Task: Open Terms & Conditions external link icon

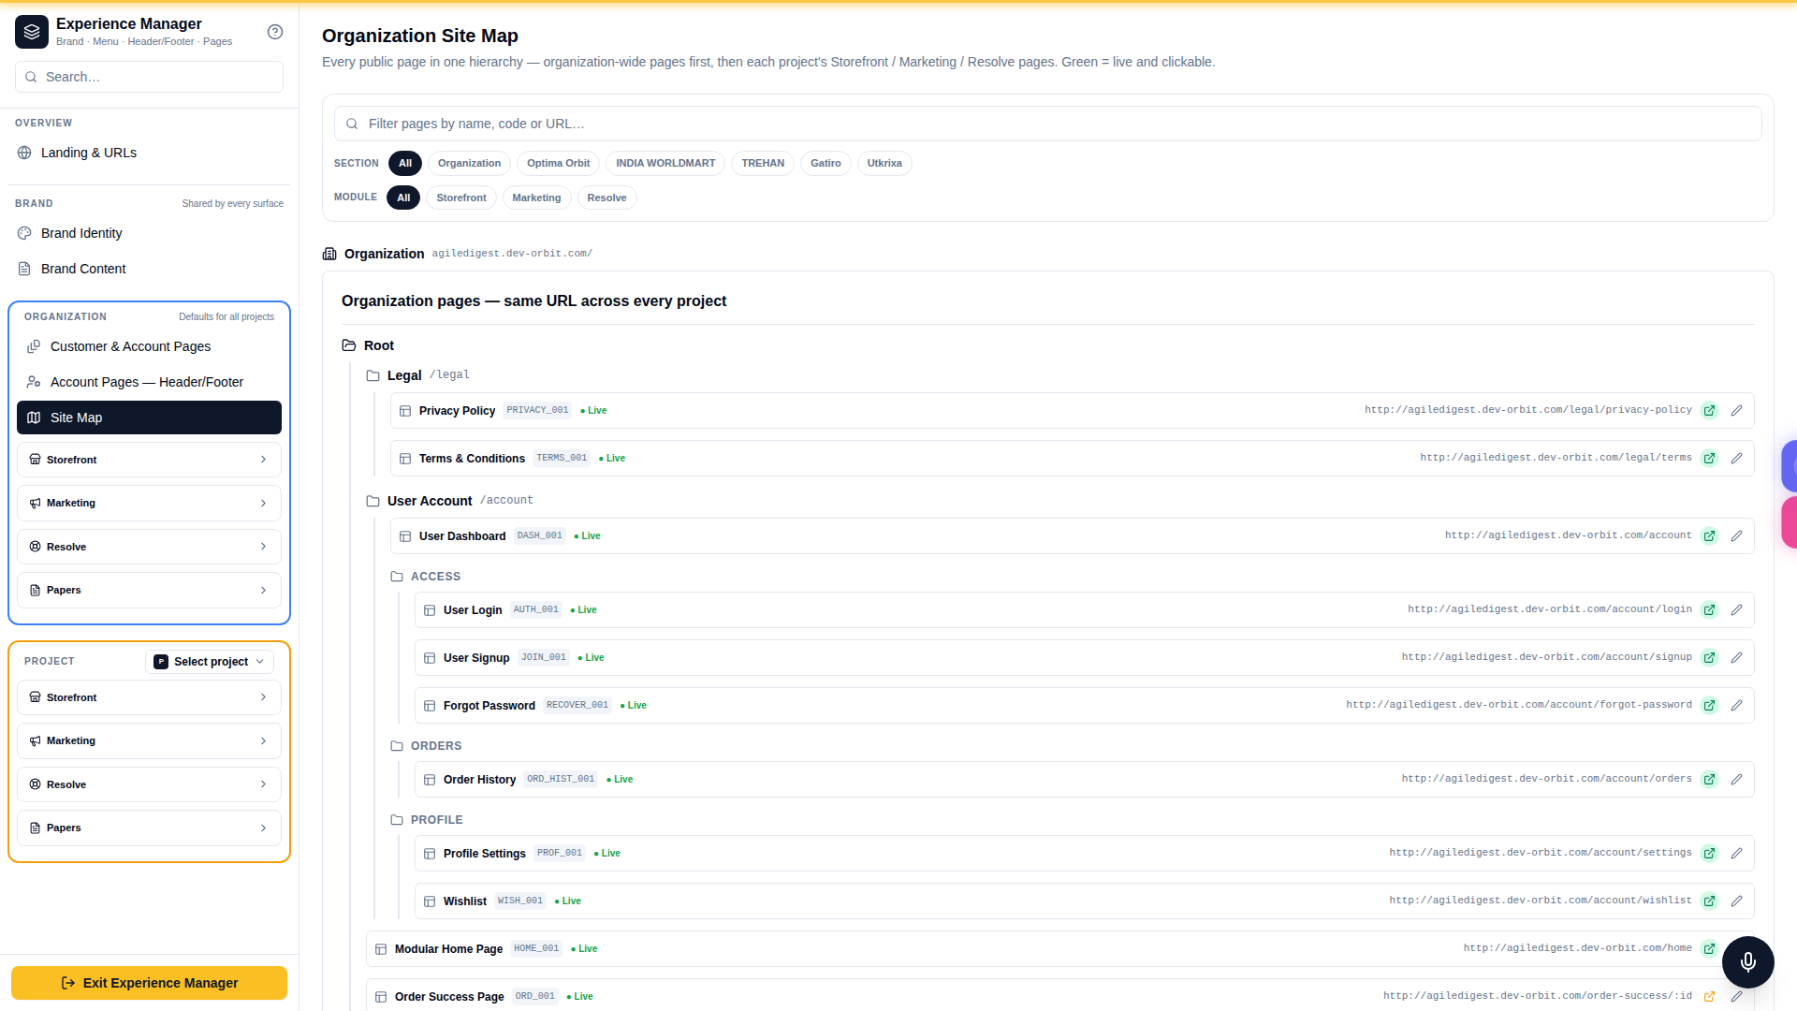Action: 1709,459
